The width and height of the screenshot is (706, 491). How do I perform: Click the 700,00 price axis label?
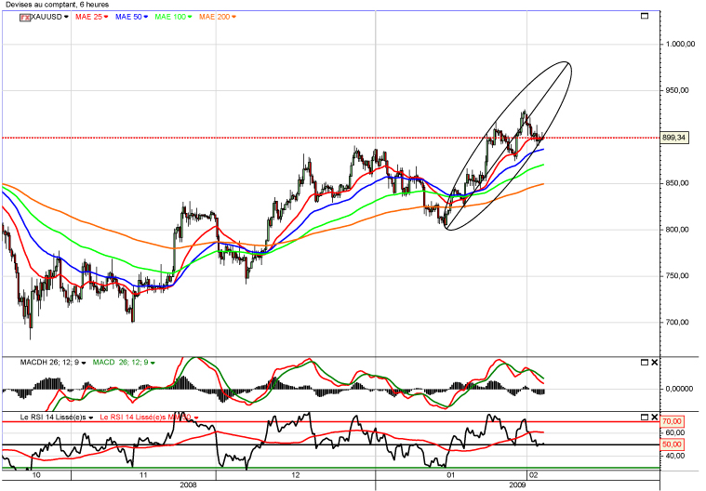pyautogui.click(x=677, y=323)
